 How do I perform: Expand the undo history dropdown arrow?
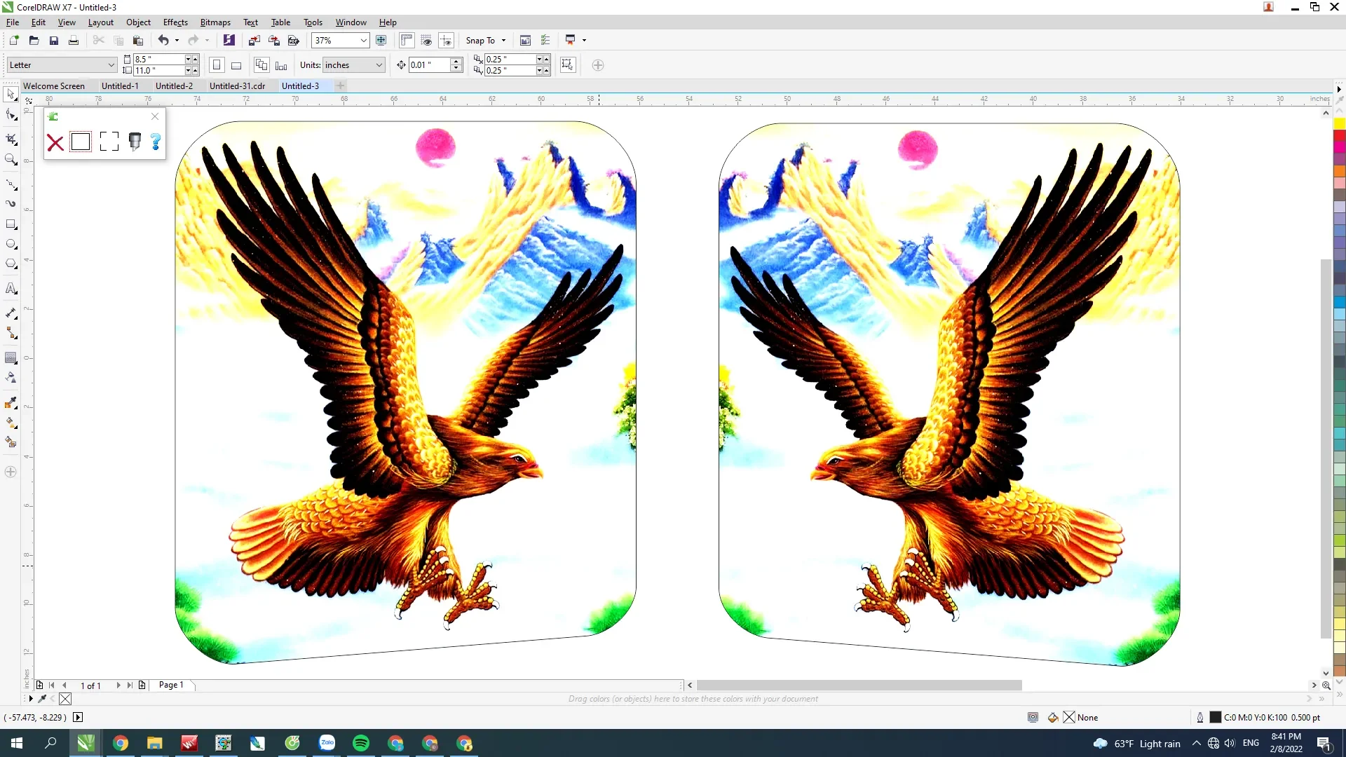tap(177, 41)
